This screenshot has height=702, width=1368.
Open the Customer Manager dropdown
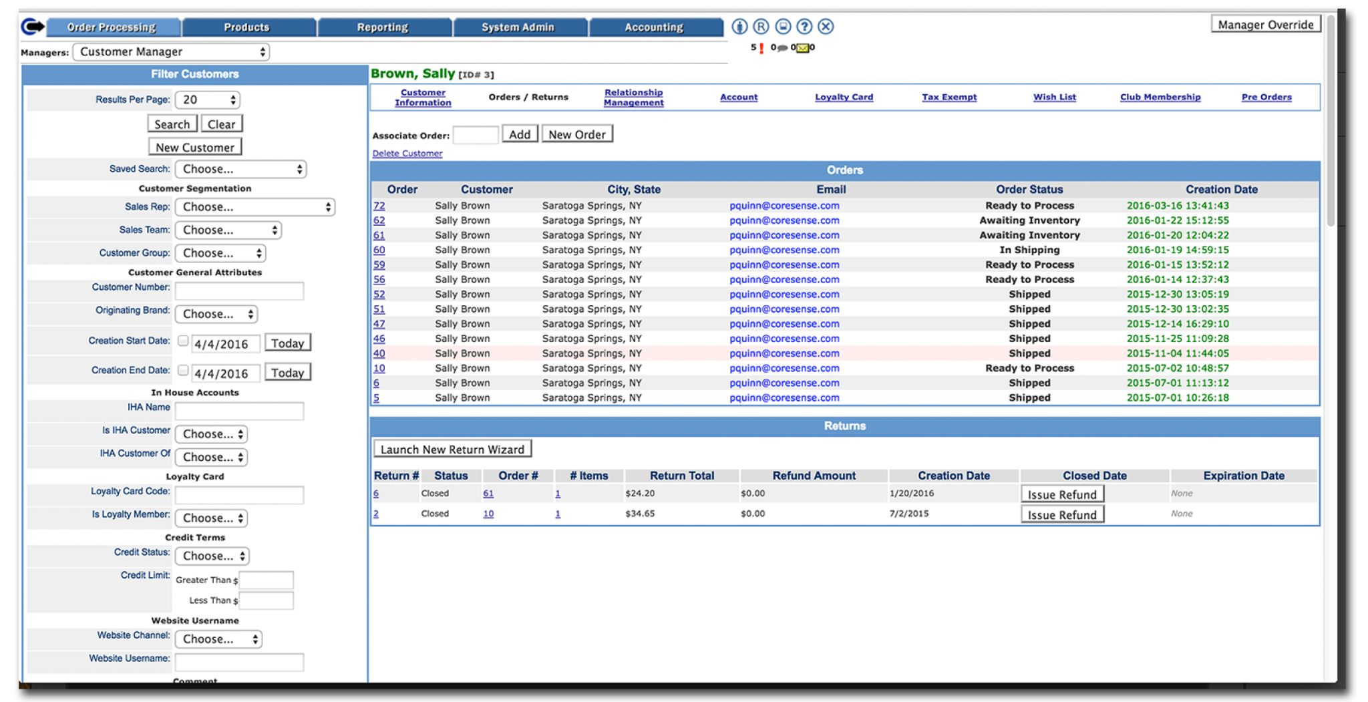click(171, 51)
